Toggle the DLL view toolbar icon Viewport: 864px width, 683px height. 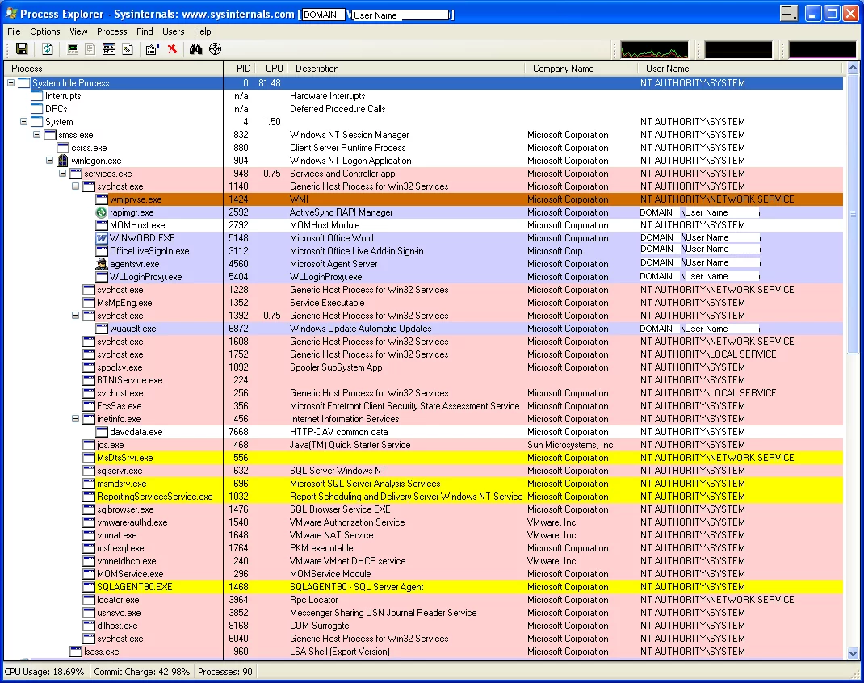pyautogui.click(x=128, y=50)
